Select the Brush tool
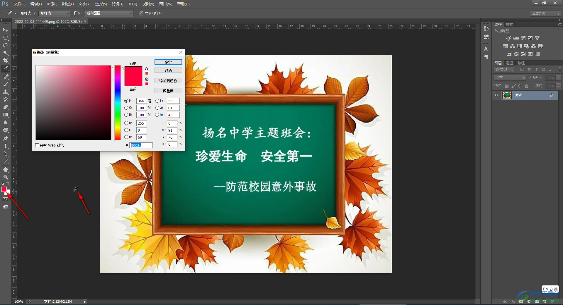The image size is (563, 305). 5,84
